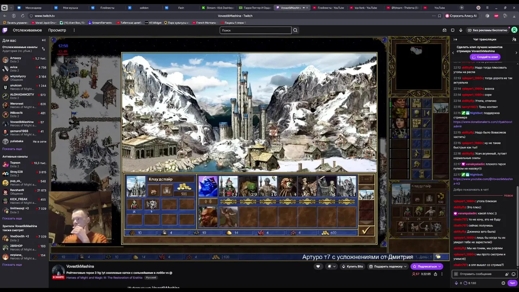
Task: Collapse the stream chat panel
Action: [x=455, y=39]
